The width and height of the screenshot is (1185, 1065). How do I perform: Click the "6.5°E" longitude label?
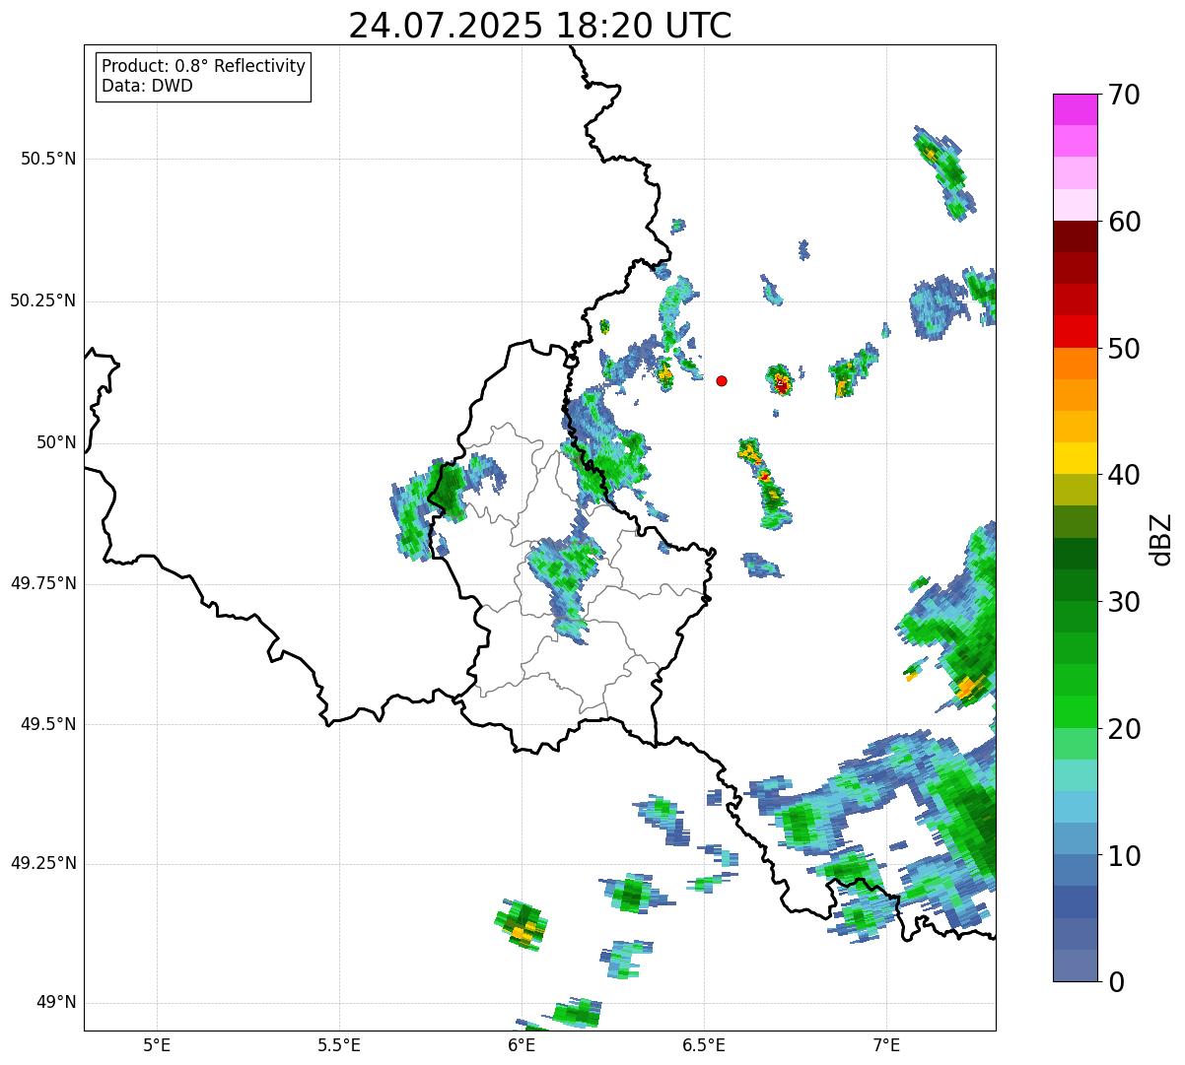pos(704,1044)
